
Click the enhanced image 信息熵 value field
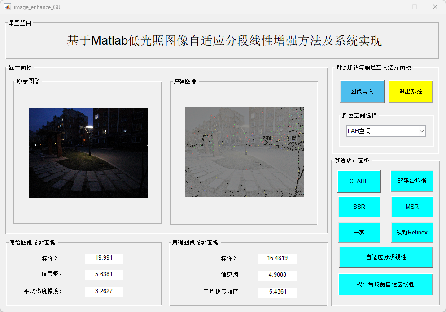click(277, 275)
